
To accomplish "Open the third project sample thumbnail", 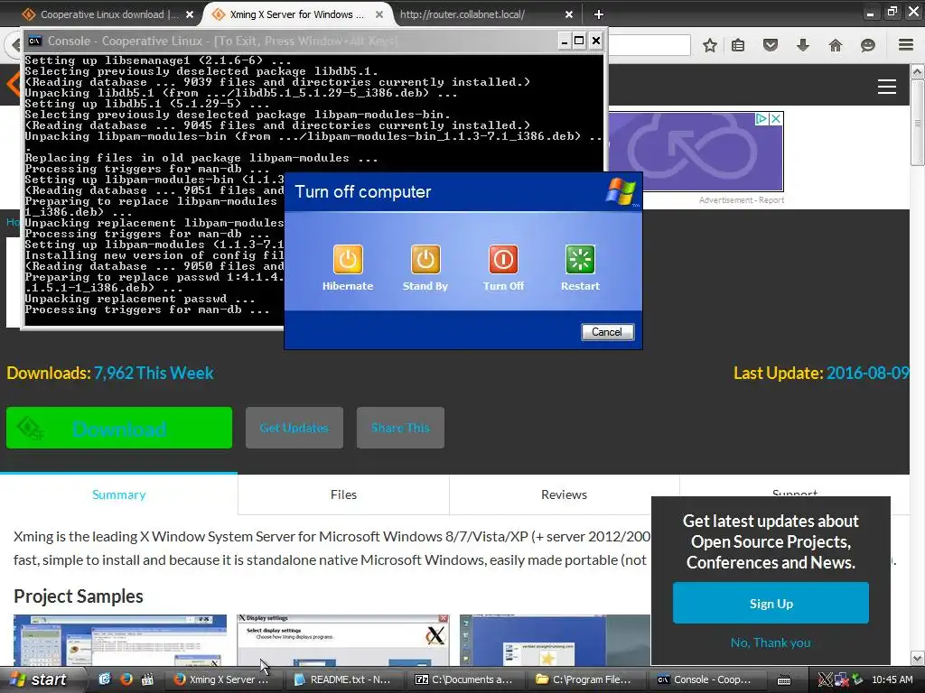I will 555,640.
